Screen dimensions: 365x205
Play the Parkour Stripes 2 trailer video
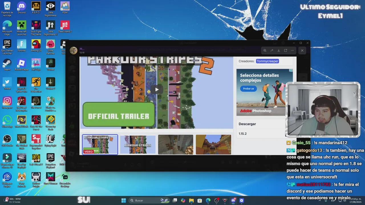(157, 89)
